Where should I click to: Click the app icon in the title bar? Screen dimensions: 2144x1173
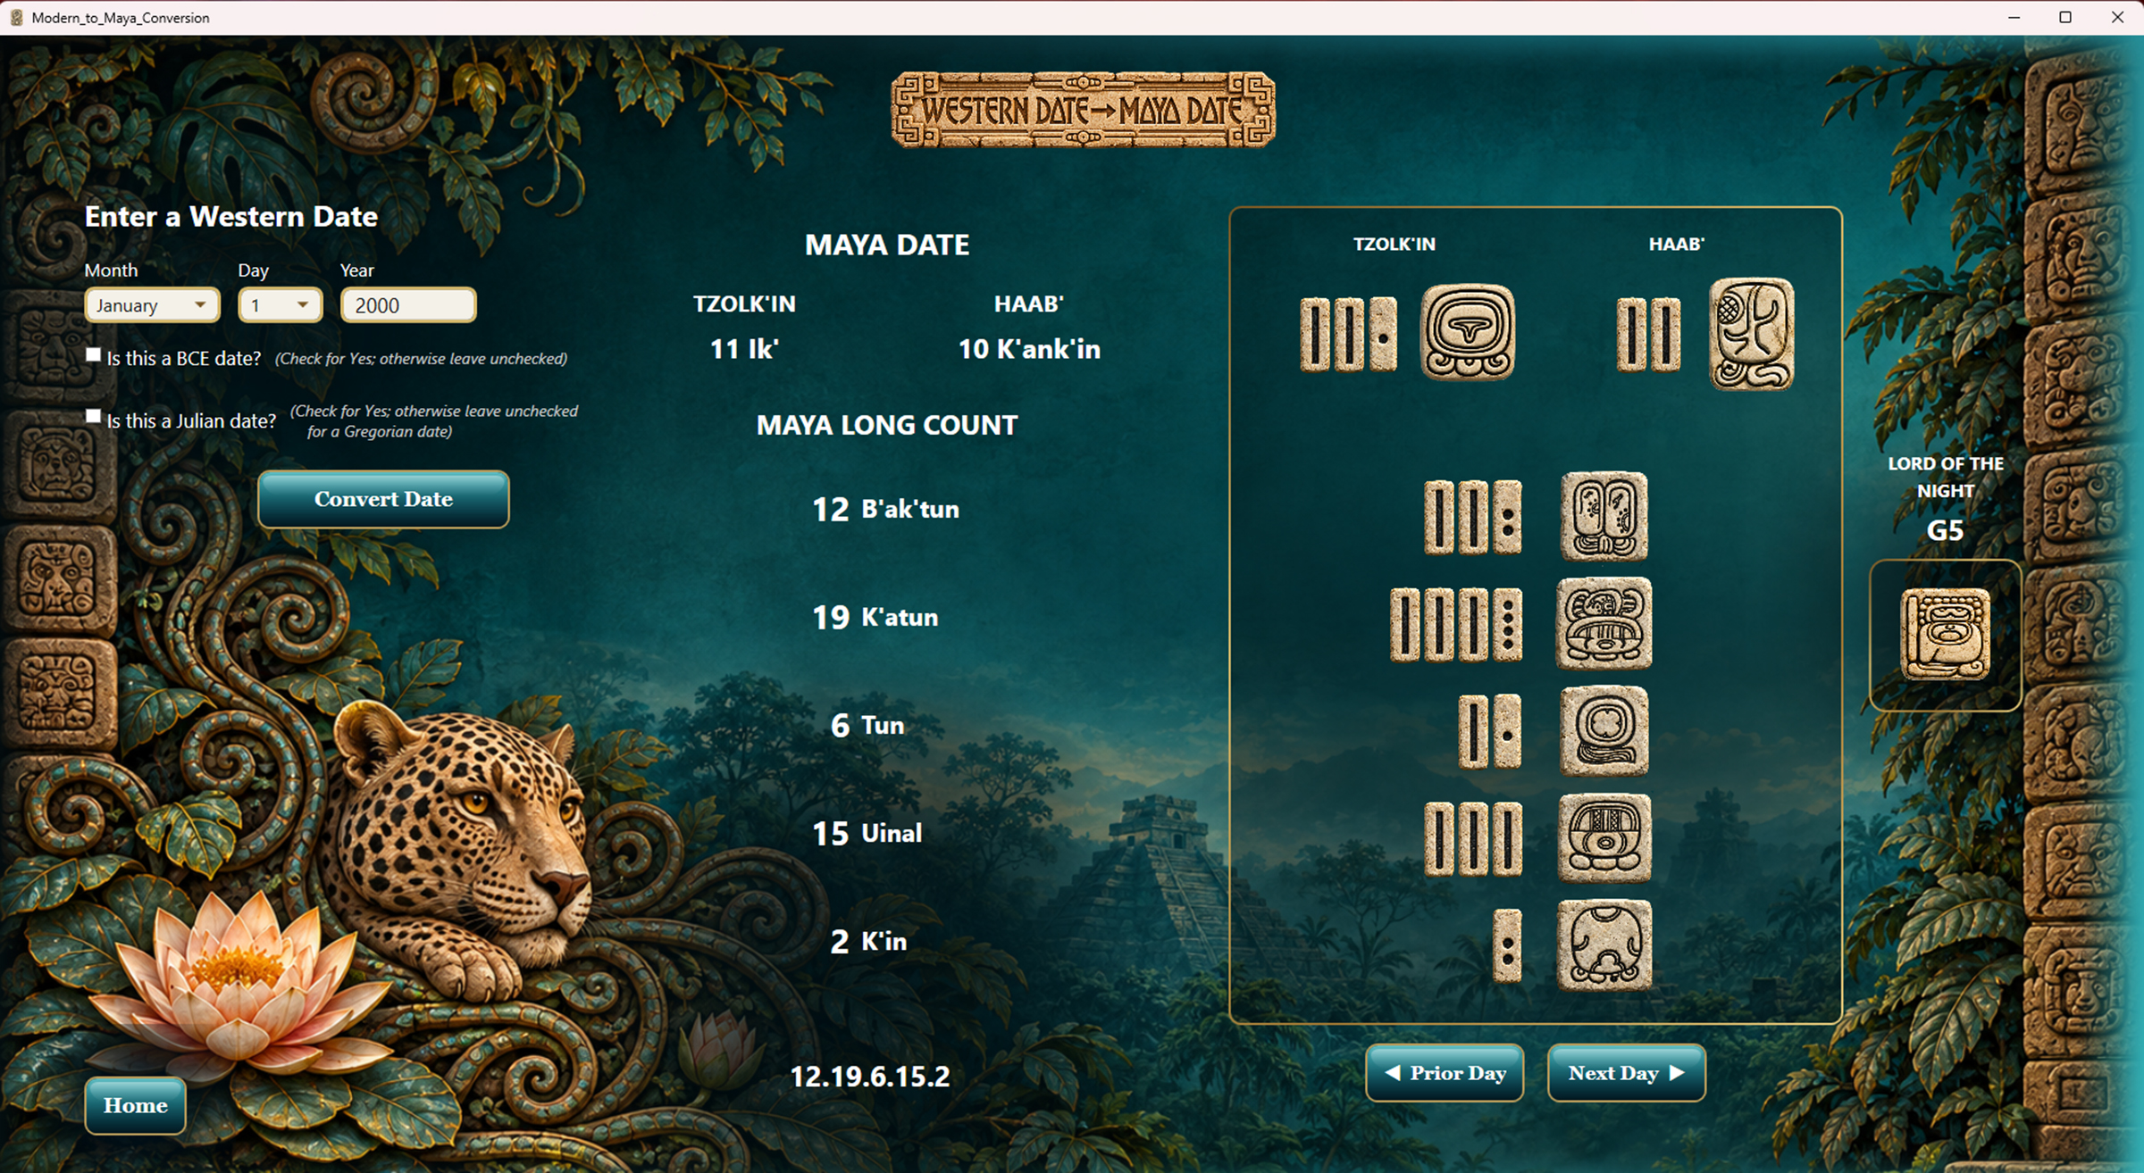(x=16, y=18)
